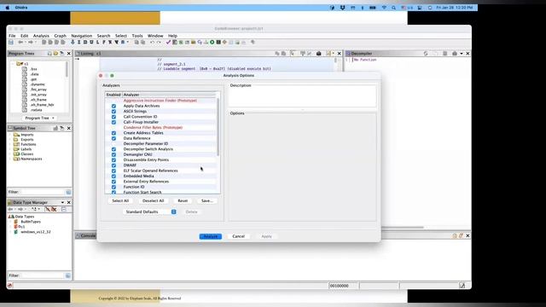Click the cursor icon in the Listing header
546x307 pixels.
292,54
